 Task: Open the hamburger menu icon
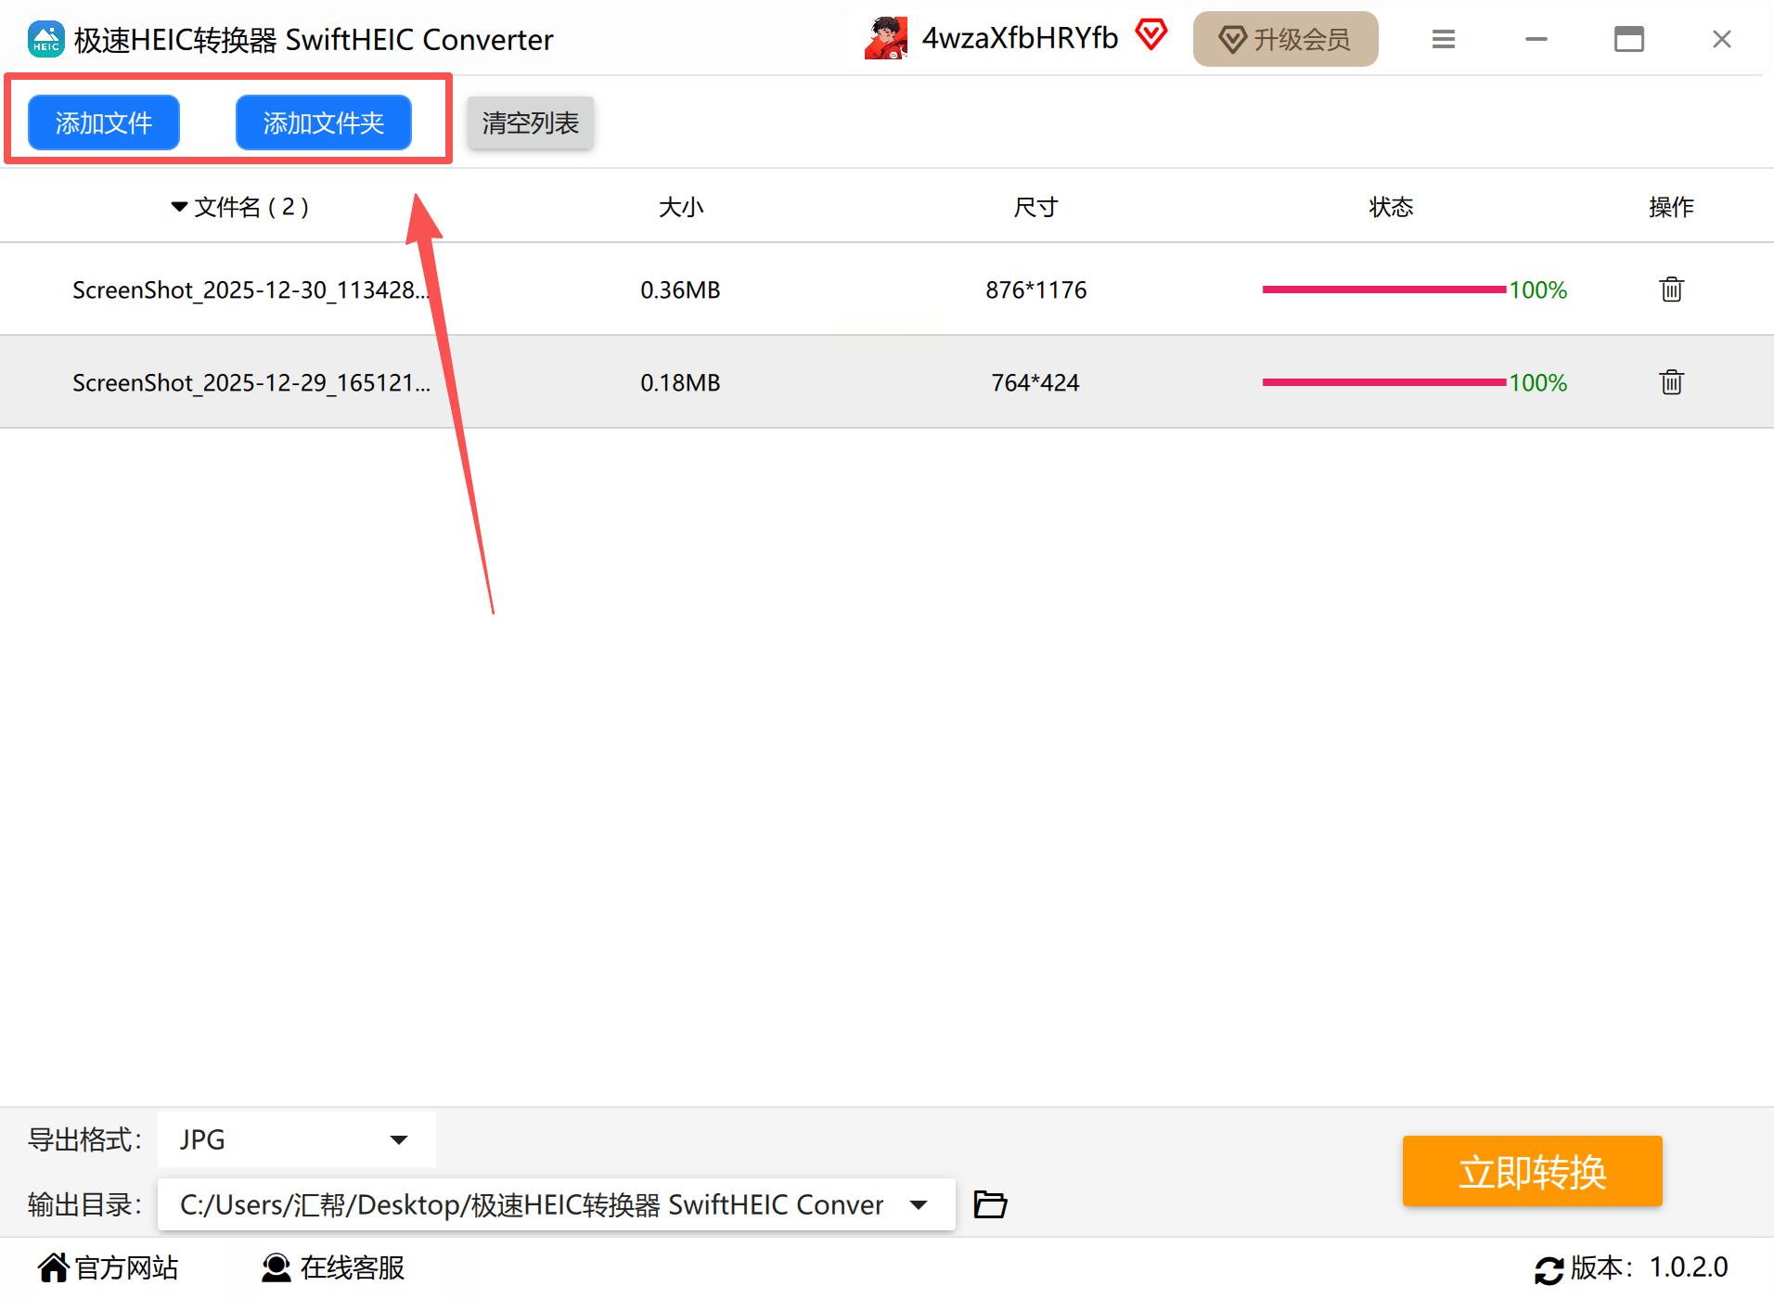(x=1443, y=39)
